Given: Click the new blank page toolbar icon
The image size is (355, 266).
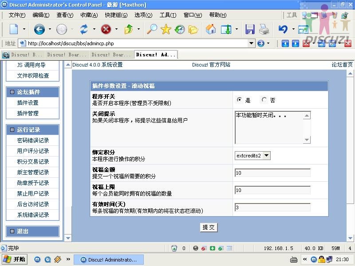Looking at the screenshot, I should 14,29.
